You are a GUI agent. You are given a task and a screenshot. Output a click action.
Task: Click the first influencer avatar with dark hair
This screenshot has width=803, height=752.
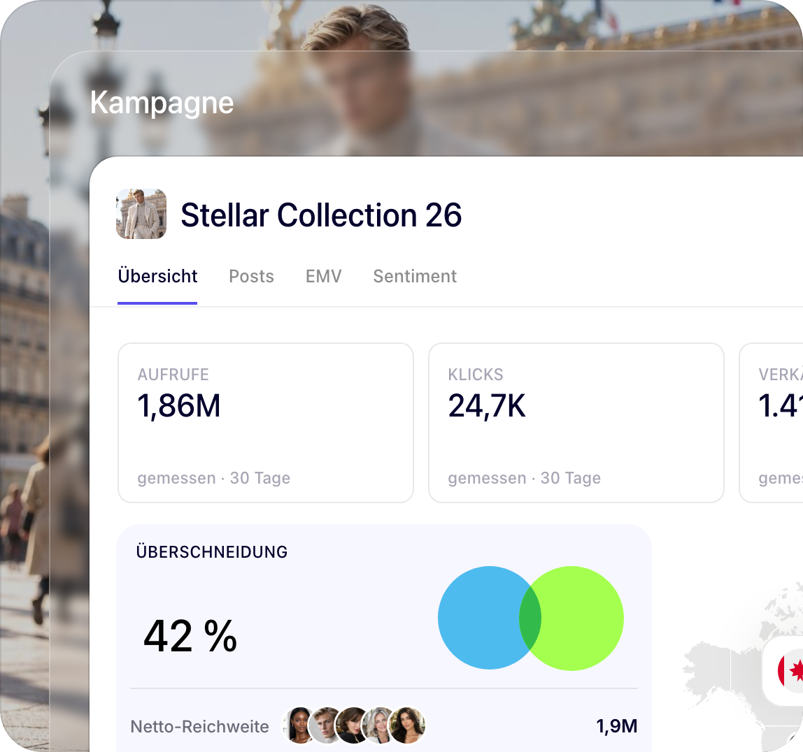[x=297, y=725]
